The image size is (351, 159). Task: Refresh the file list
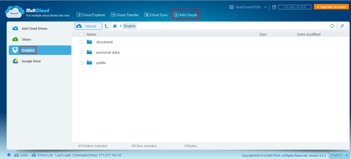332,26
